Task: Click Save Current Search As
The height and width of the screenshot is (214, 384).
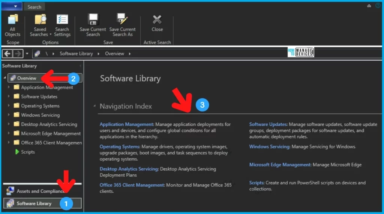Action: [x=122, y=25]
